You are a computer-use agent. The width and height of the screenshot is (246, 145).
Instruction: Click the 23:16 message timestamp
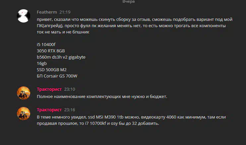coord(70,110)
